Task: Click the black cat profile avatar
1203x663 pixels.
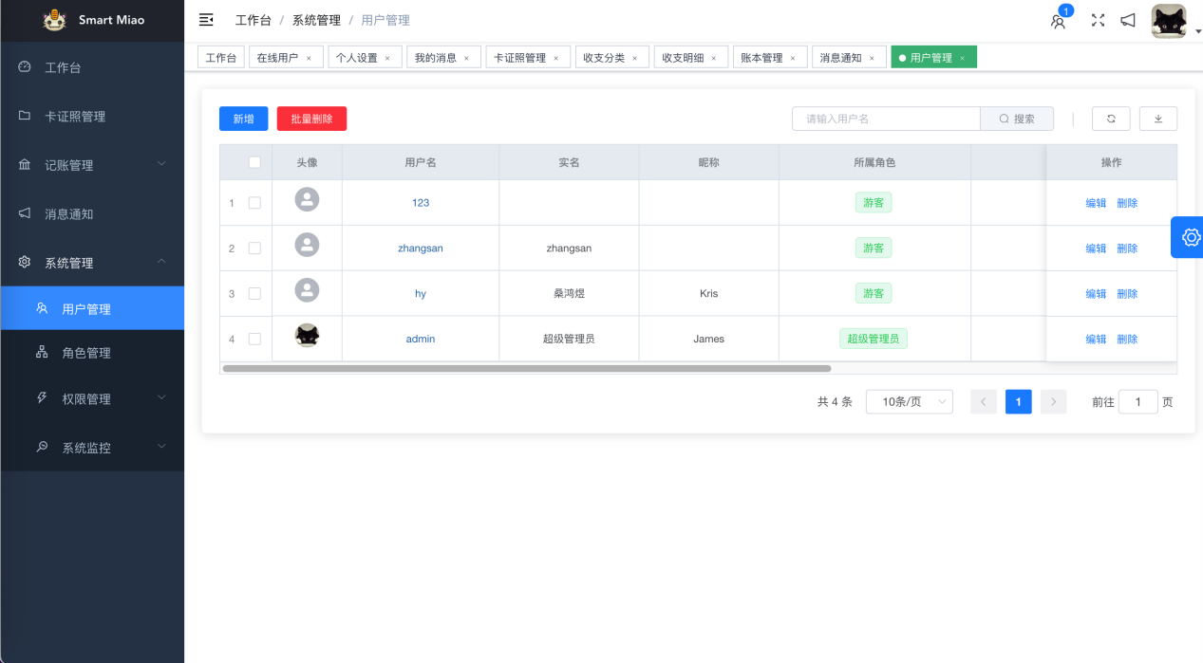Action: click(x=1168, y=21)
